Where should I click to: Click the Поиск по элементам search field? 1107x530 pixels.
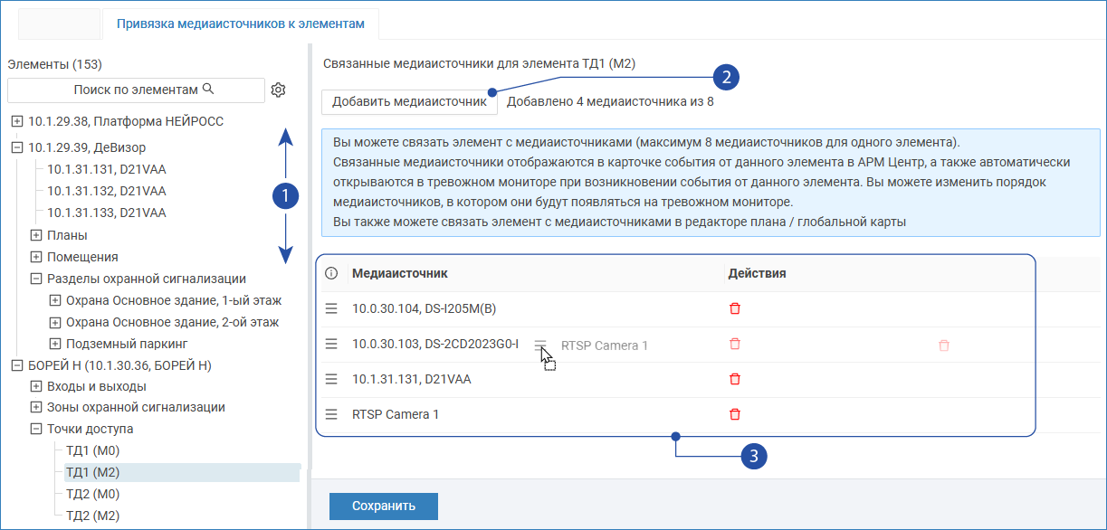coord(137,90)
